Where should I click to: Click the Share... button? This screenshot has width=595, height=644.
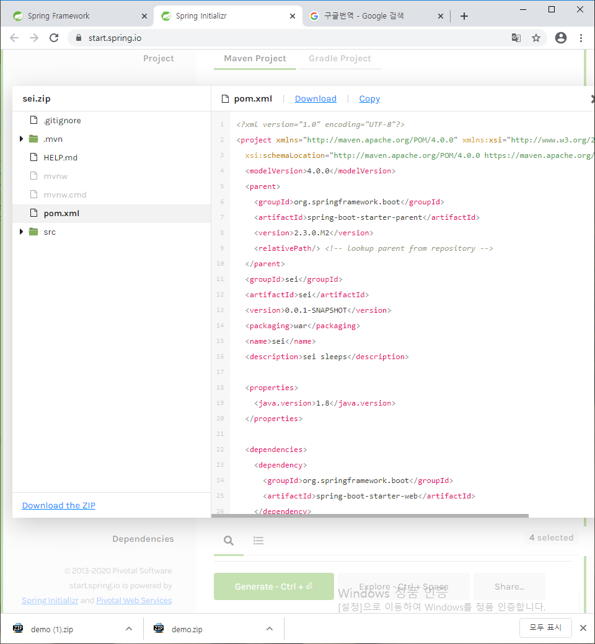tap(509, 586)
